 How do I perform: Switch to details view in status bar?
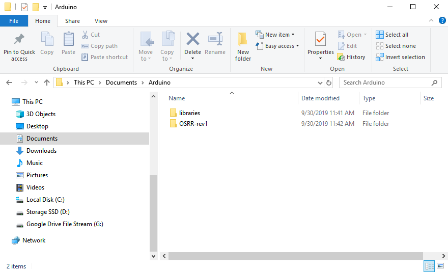pyautogui.click(x=430, y=266)
